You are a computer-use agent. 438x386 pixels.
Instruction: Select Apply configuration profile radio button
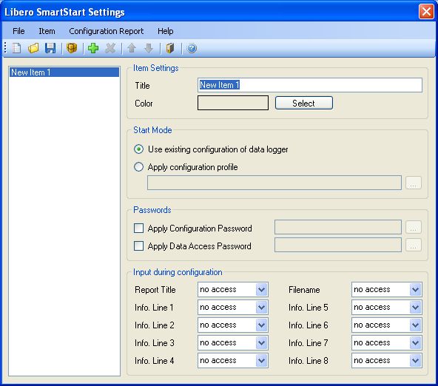click(138, 167)
